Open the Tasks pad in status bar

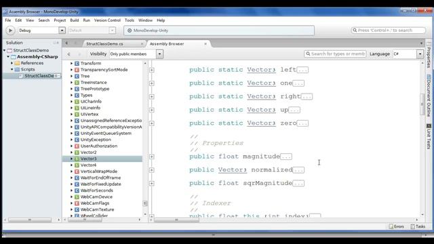pyautogui.click(x=418, y=226)
